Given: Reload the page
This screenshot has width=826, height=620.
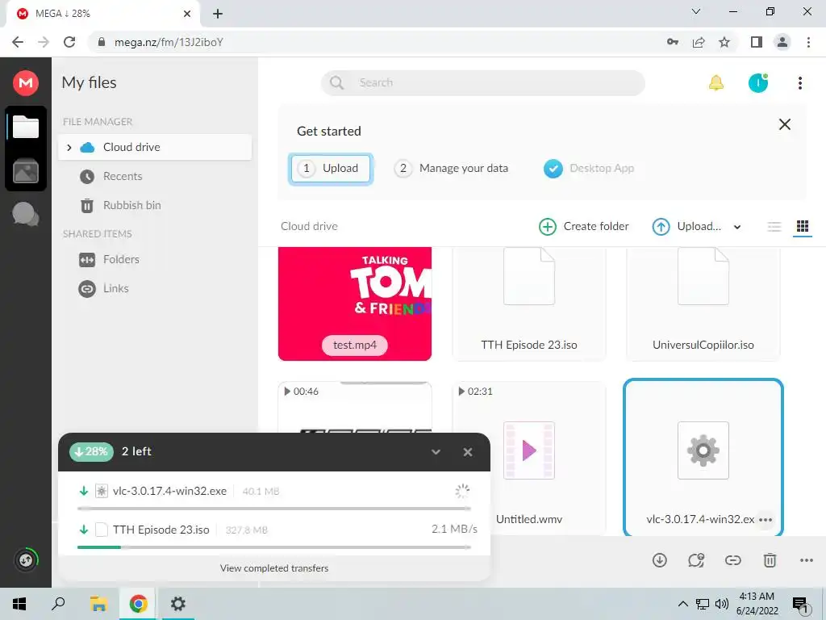Looking at the screenshot, I should (x=69, y=42).
